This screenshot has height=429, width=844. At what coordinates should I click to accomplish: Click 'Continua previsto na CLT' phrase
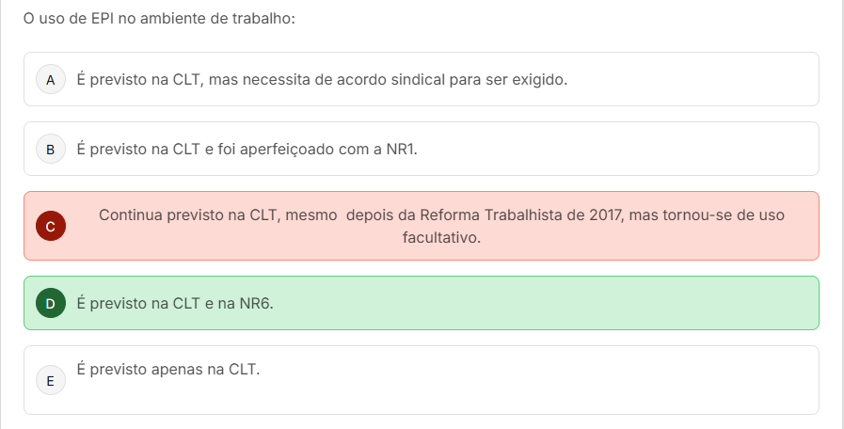(x=188, y=214)
